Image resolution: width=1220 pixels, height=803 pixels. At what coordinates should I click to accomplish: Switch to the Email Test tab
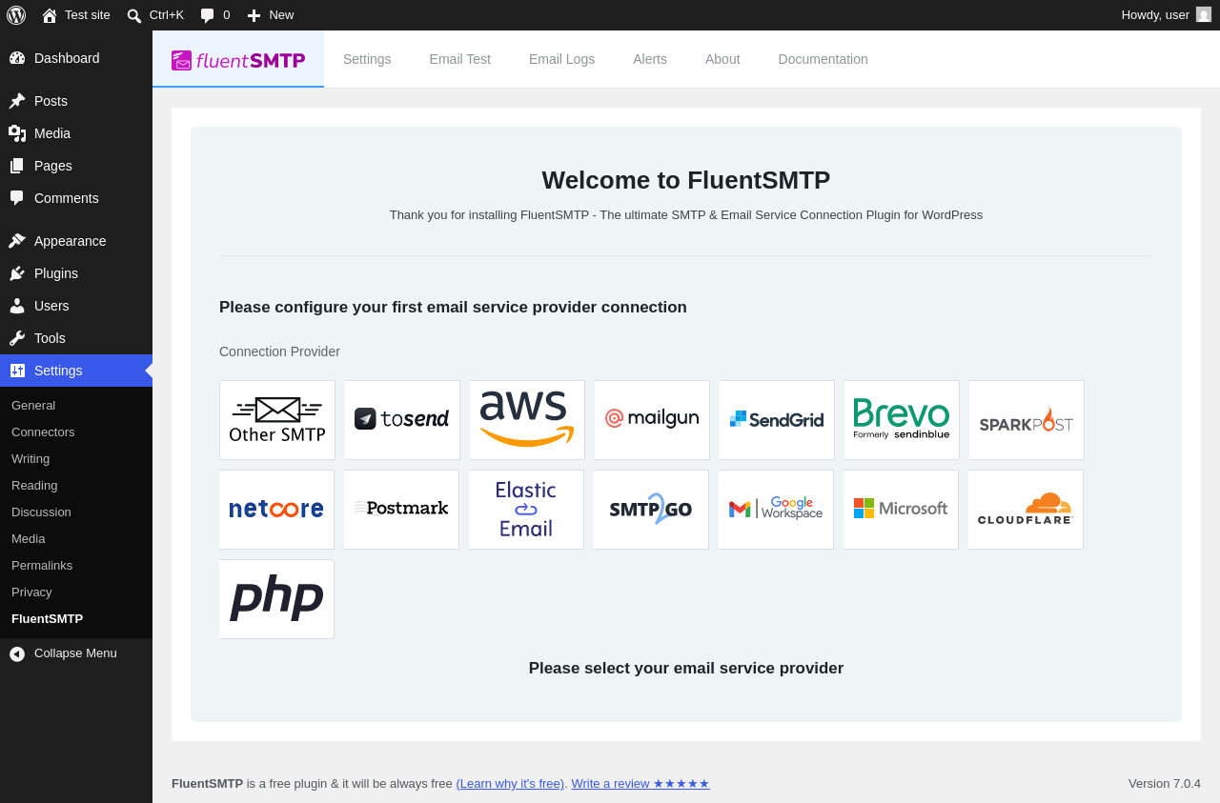[460, 59]
